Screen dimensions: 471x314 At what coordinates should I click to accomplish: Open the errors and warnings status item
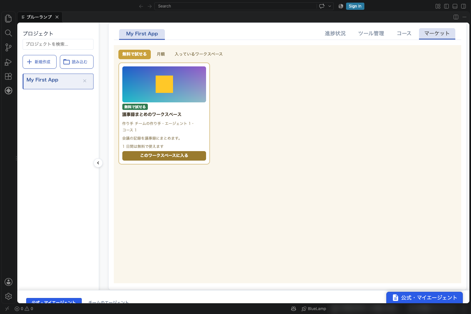click(x=24, y=309)
